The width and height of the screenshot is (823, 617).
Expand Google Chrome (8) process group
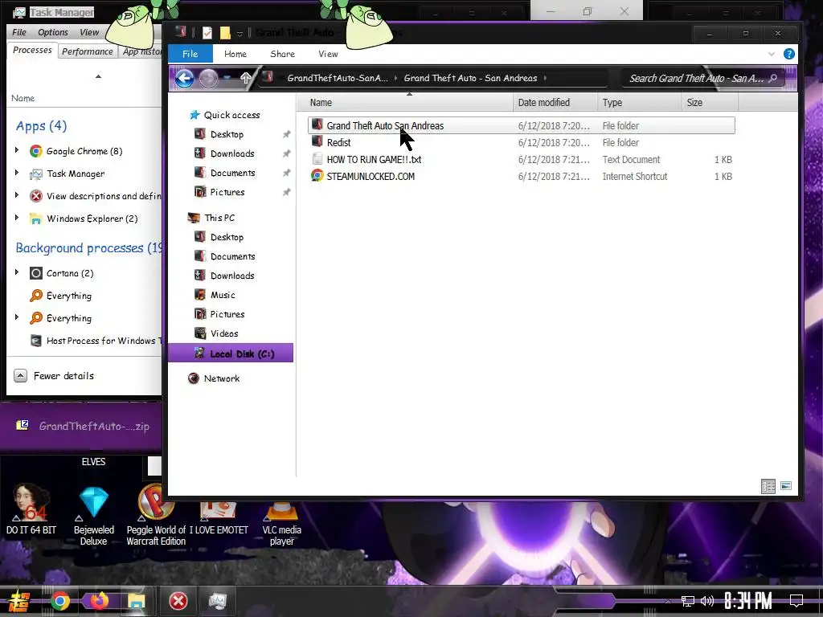point(17,150)
